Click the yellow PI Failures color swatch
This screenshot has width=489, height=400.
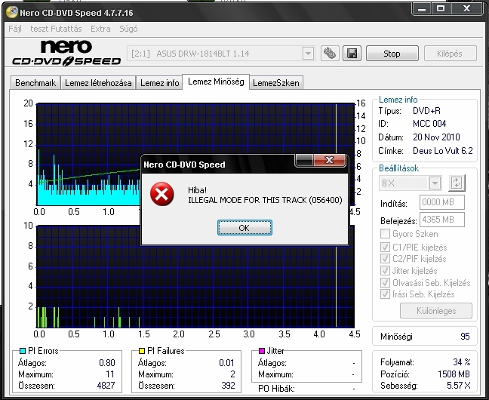point(142,351)
